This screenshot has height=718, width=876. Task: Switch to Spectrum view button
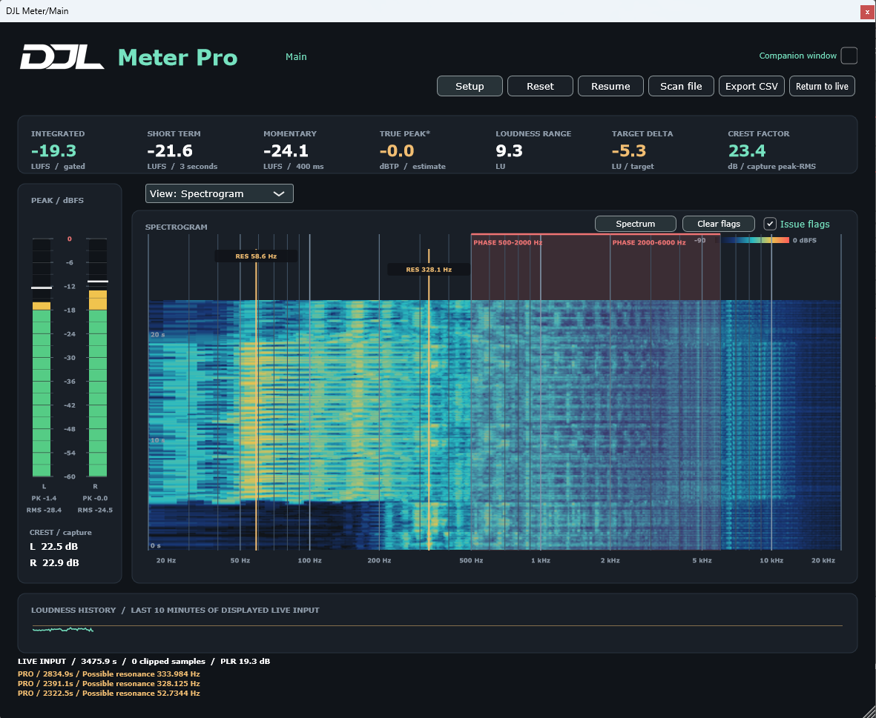(635, 224)
